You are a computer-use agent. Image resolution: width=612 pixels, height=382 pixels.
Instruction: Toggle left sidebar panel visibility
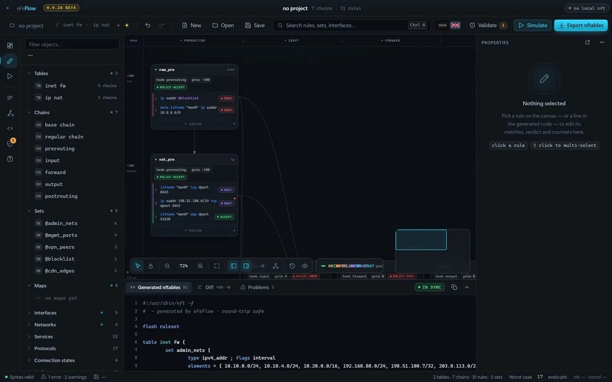pos(234,266)
